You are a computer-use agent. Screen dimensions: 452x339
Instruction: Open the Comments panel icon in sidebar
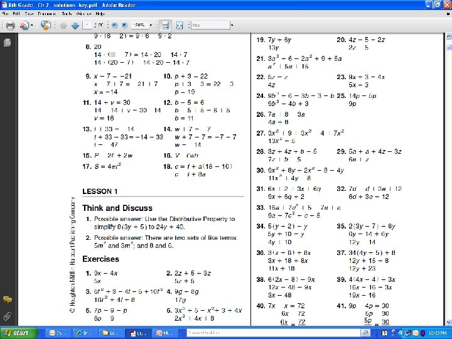pos(8,299)
